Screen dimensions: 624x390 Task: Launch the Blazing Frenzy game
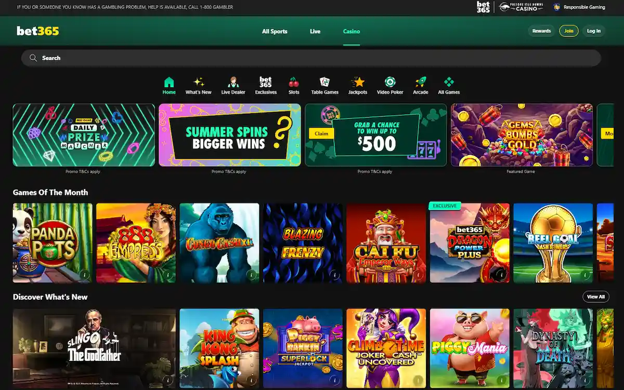click(x=303, y=243)
